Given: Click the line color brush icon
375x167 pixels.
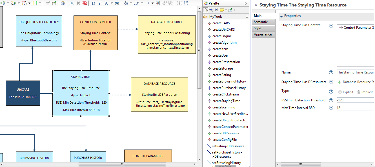Looking at the screenshot, I should pos(136,3).
